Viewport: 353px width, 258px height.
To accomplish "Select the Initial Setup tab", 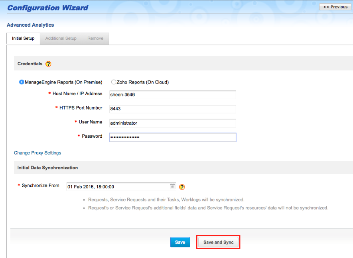I will tap(23, 38).
